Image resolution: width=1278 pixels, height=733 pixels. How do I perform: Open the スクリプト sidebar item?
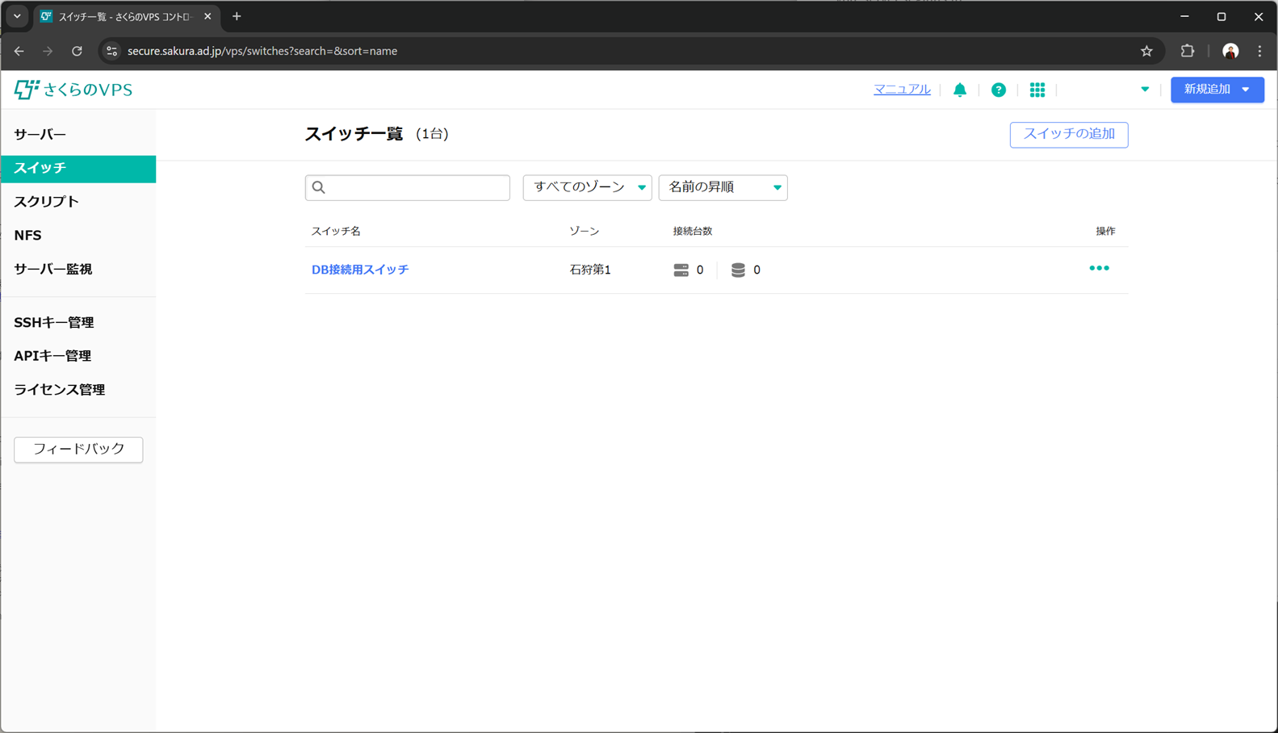[x=46, y=202]
